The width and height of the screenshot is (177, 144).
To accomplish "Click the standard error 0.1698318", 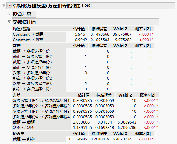I will coord(105,128).
